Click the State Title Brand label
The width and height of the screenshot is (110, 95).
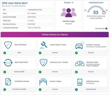(20, 45)
